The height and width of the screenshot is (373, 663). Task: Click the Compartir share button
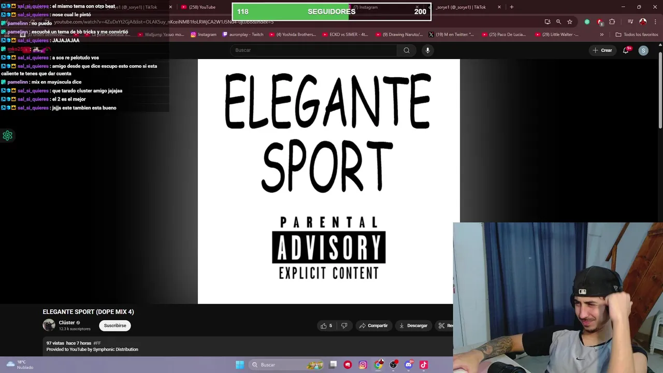coord(373,326)
